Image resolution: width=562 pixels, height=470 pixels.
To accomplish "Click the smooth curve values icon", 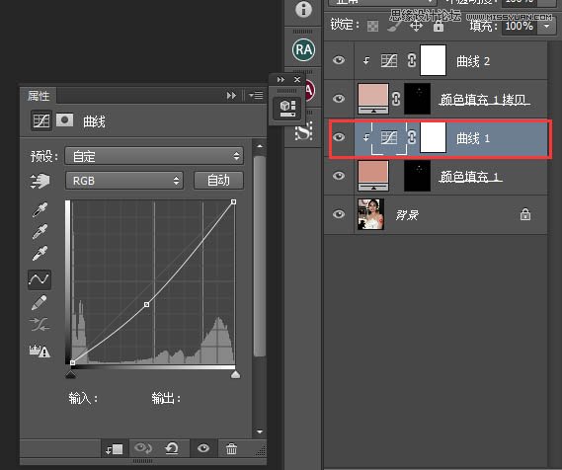I will pos(40,325).
